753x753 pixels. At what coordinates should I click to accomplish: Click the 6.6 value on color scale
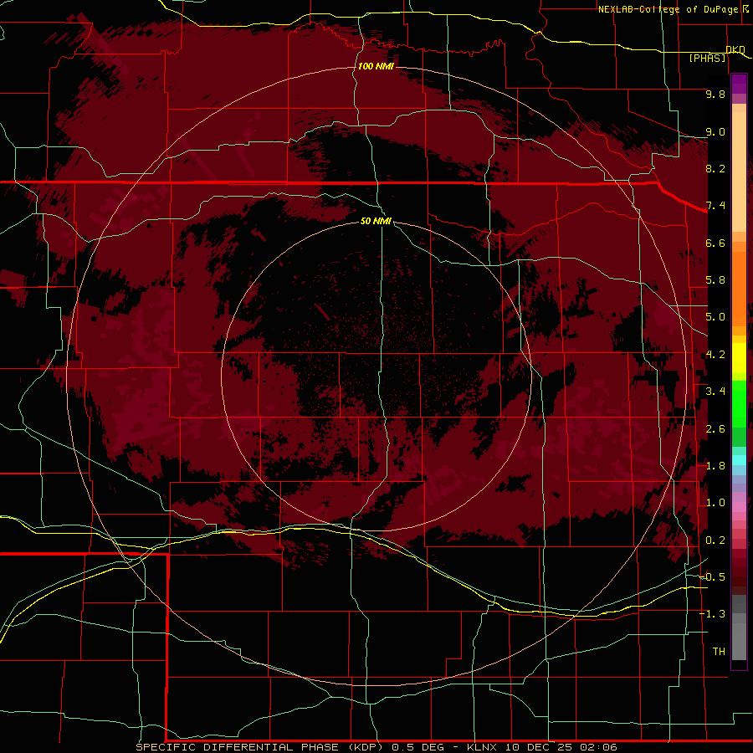(x=715, y=243)
